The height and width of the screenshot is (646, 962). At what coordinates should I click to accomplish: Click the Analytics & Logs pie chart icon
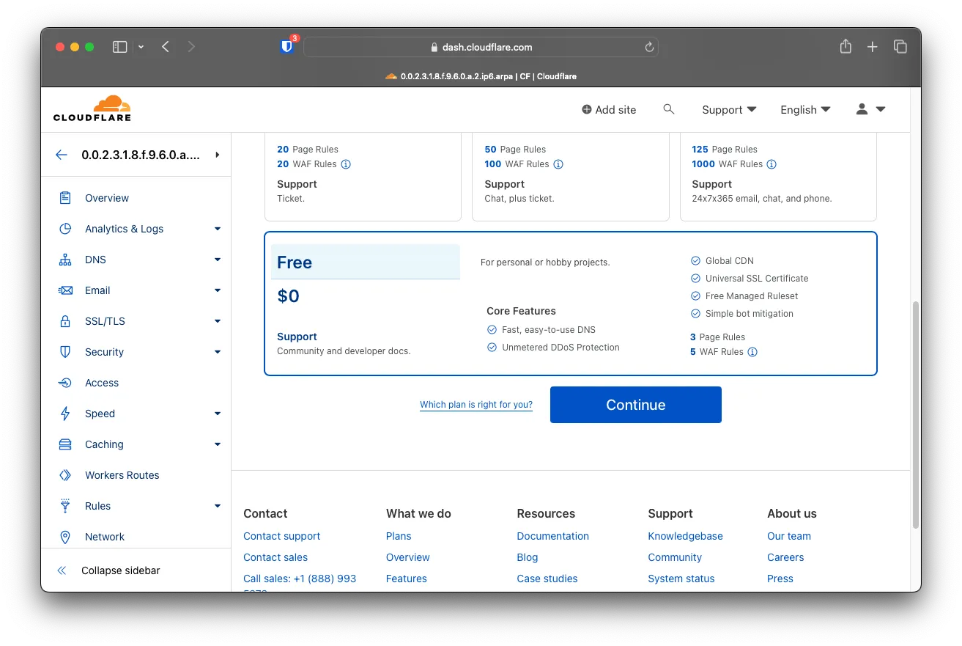[x=65, y=229]
